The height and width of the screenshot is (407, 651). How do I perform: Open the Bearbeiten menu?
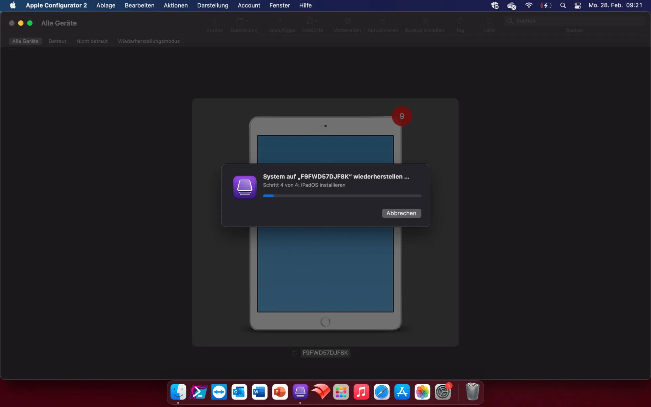[x=139, y=5]
